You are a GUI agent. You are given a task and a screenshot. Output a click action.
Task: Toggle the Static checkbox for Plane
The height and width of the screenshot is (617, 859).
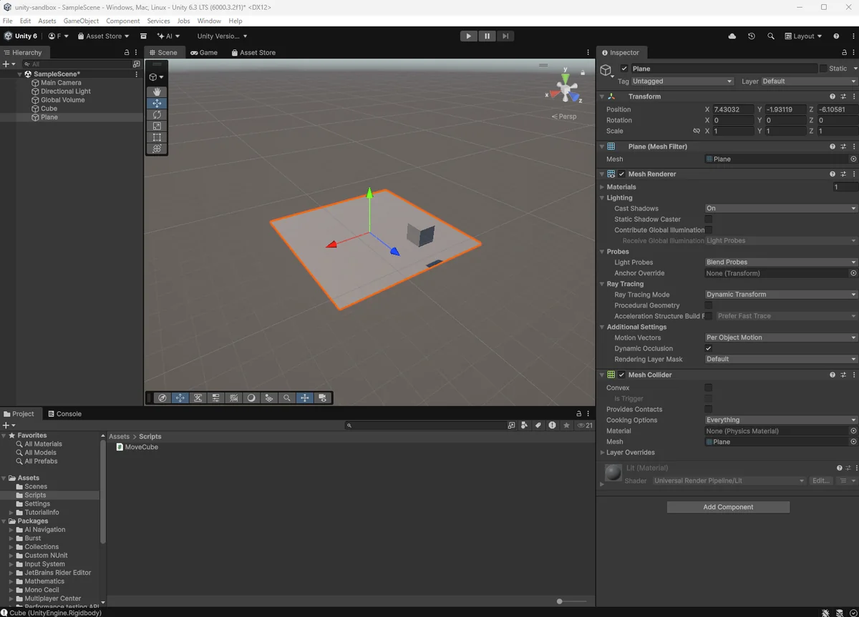(823, 69)
